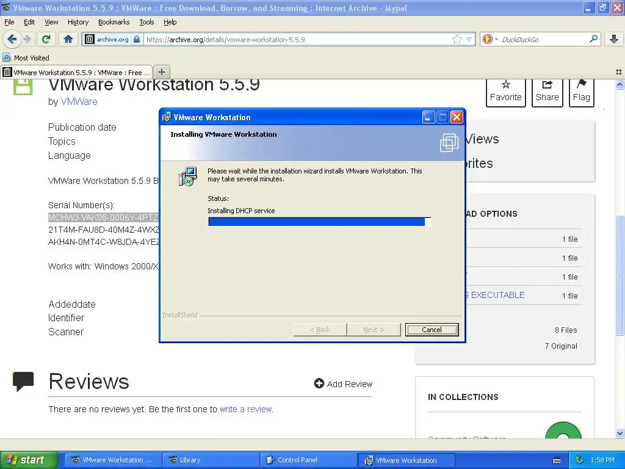This screenshot has height=469, width=625.
Task: Click the 21T4M-FAU8D serial number text
Action: (x=103, y=230)
